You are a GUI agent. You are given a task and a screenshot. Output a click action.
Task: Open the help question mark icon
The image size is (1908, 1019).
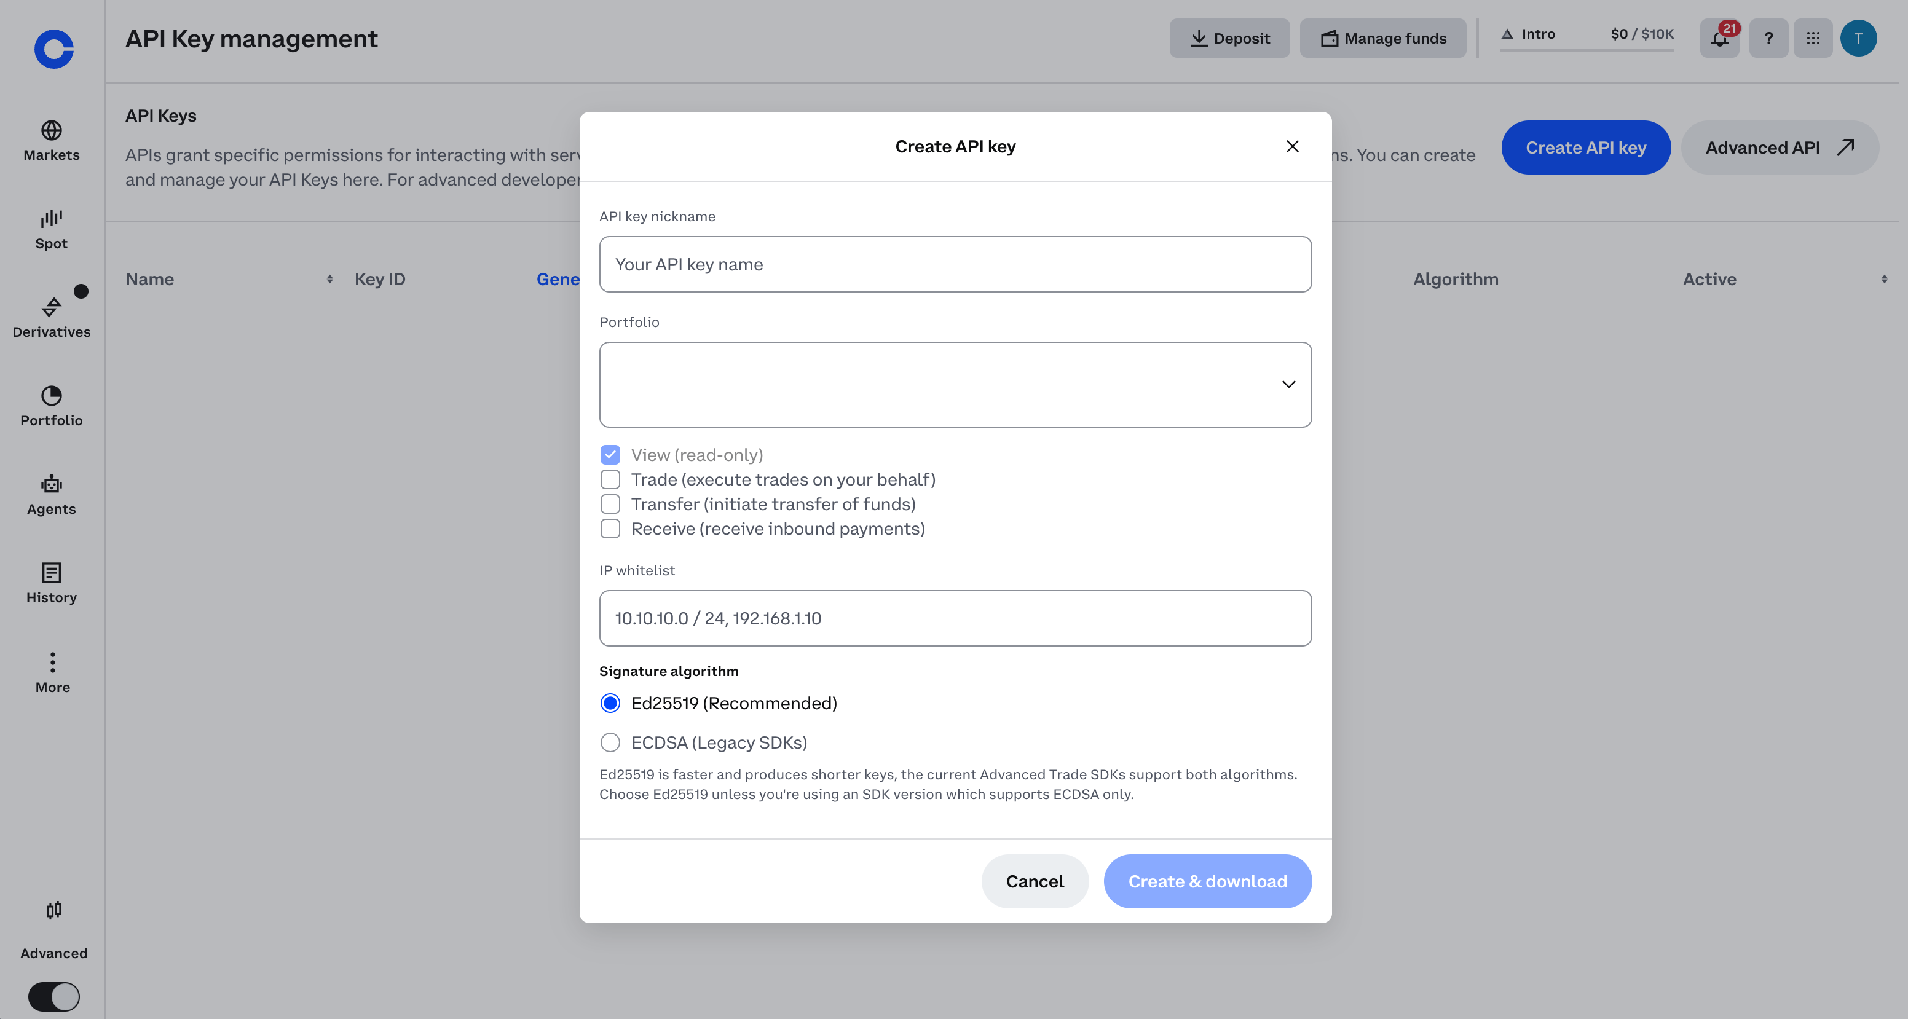1768,37
